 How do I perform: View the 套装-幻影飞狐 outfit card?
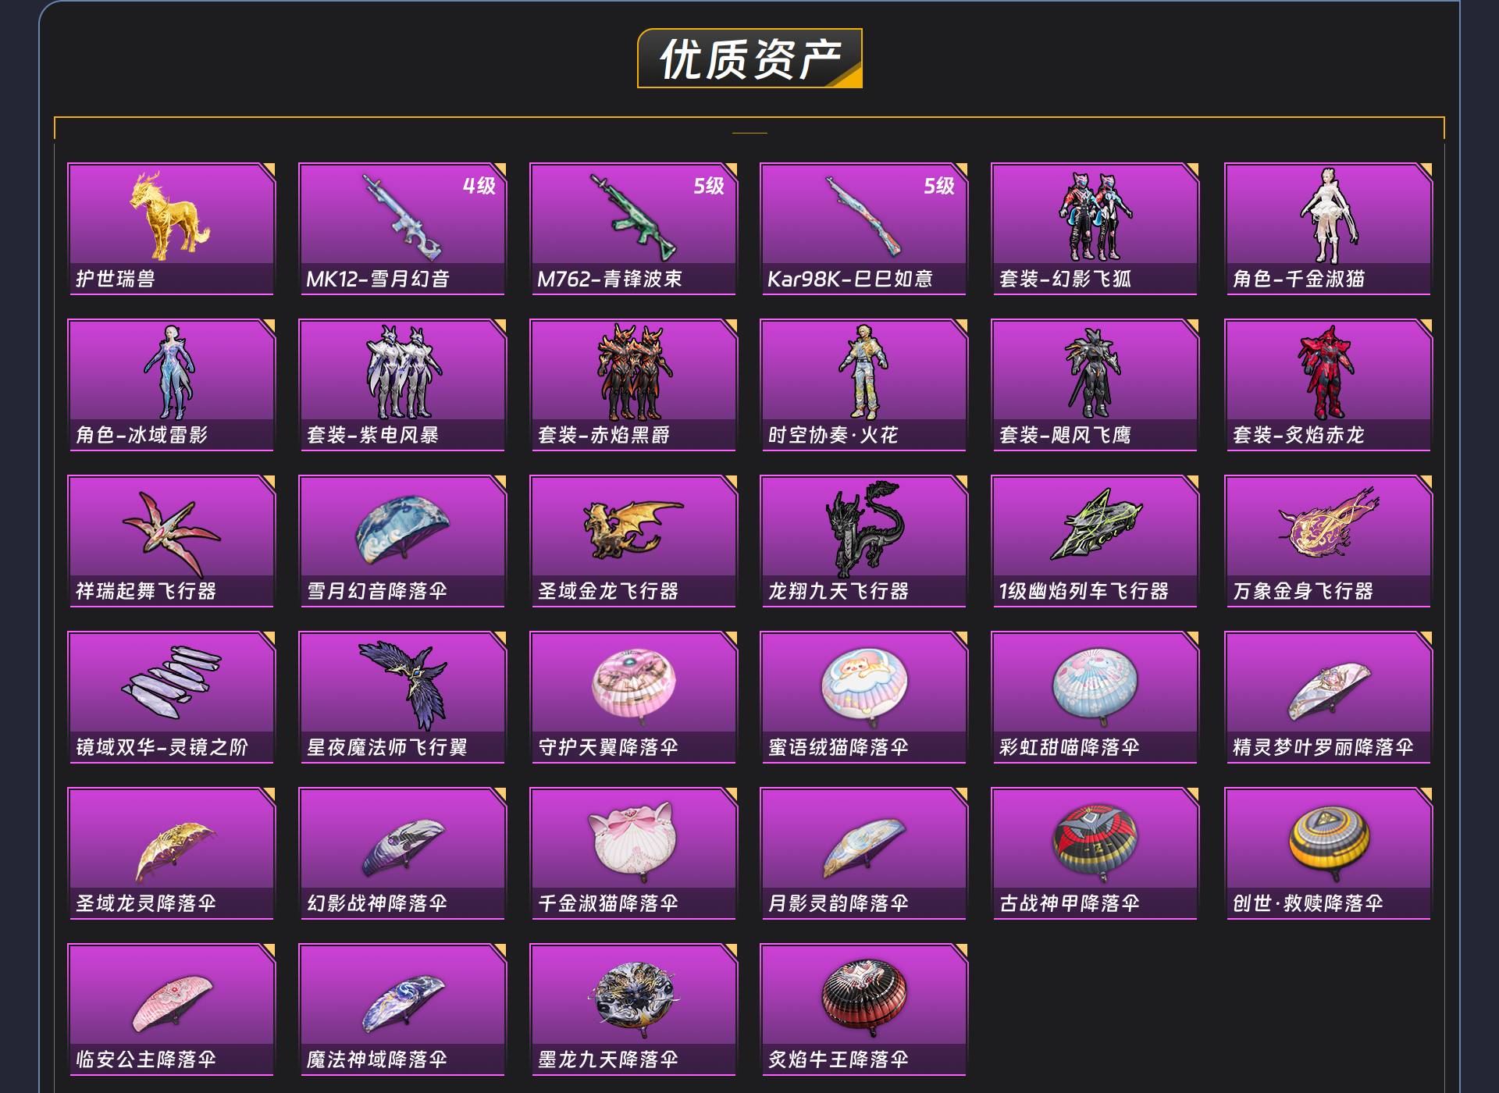[1095, 229]
